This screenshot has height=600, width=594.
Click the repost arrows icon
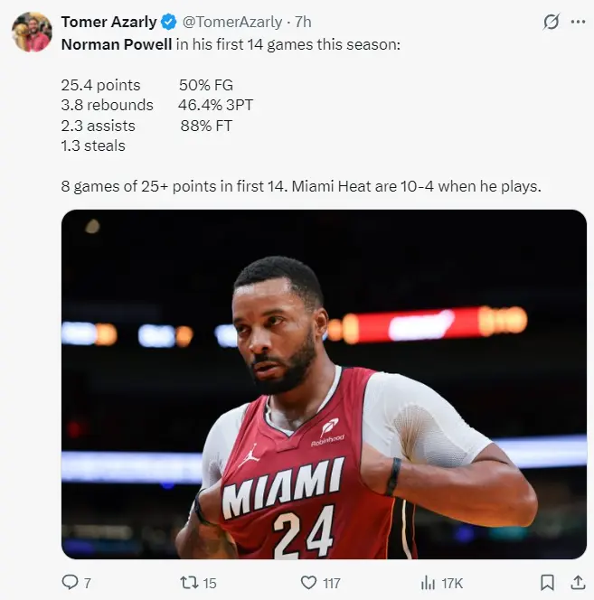(x=187, y=582)
